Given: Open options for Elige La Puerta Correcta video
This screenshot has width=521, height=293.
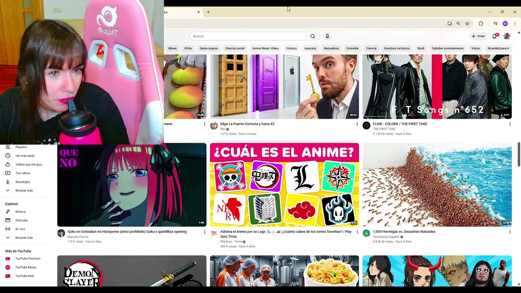Looking at the screenshot, I should click(x=357, y=124).
